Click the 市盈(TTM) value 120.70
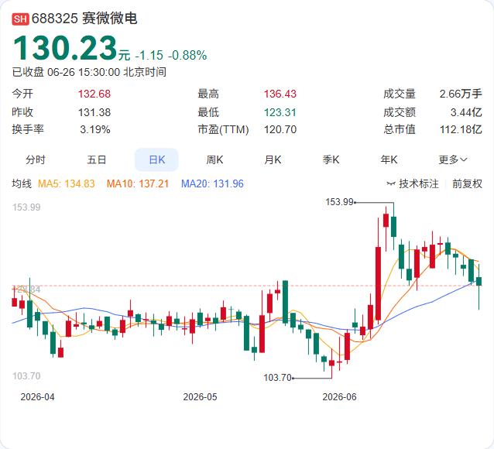The width and height of the screenshot is (494, 449). (x=280, y=129)
